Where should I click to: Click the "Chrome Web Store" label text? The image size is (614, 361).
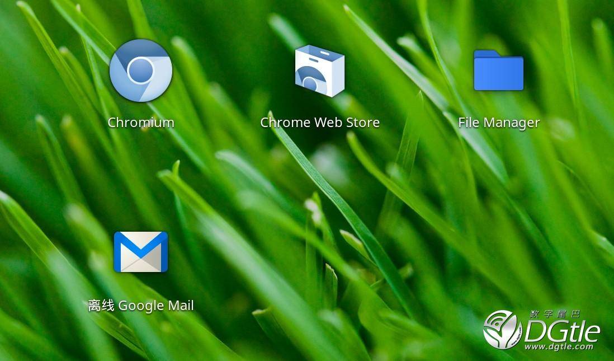(x=320, y=123)
